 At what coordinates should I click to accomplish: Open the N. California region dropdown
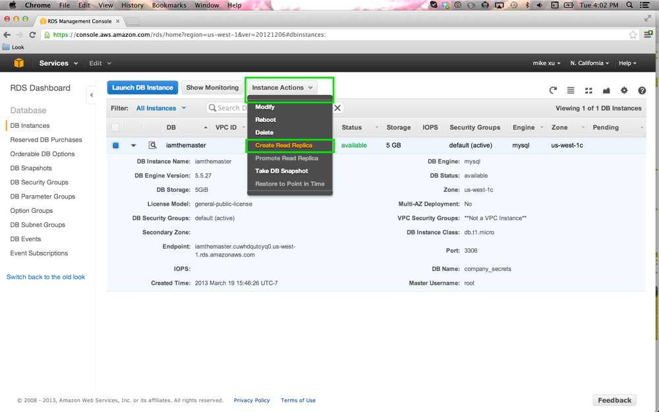click(589, 63)
